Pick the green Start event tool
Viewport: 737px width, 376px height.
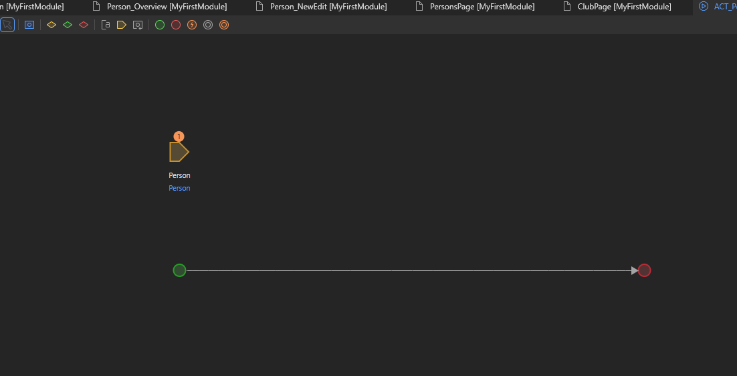coord(160,25)
